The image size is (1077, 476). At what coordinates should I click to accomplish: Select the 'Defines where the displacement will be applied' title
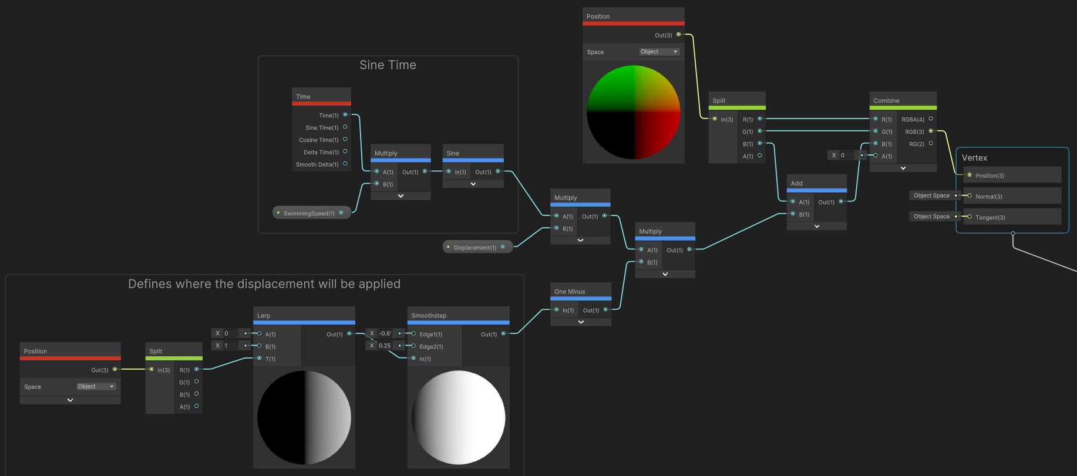tap(264, 284)
